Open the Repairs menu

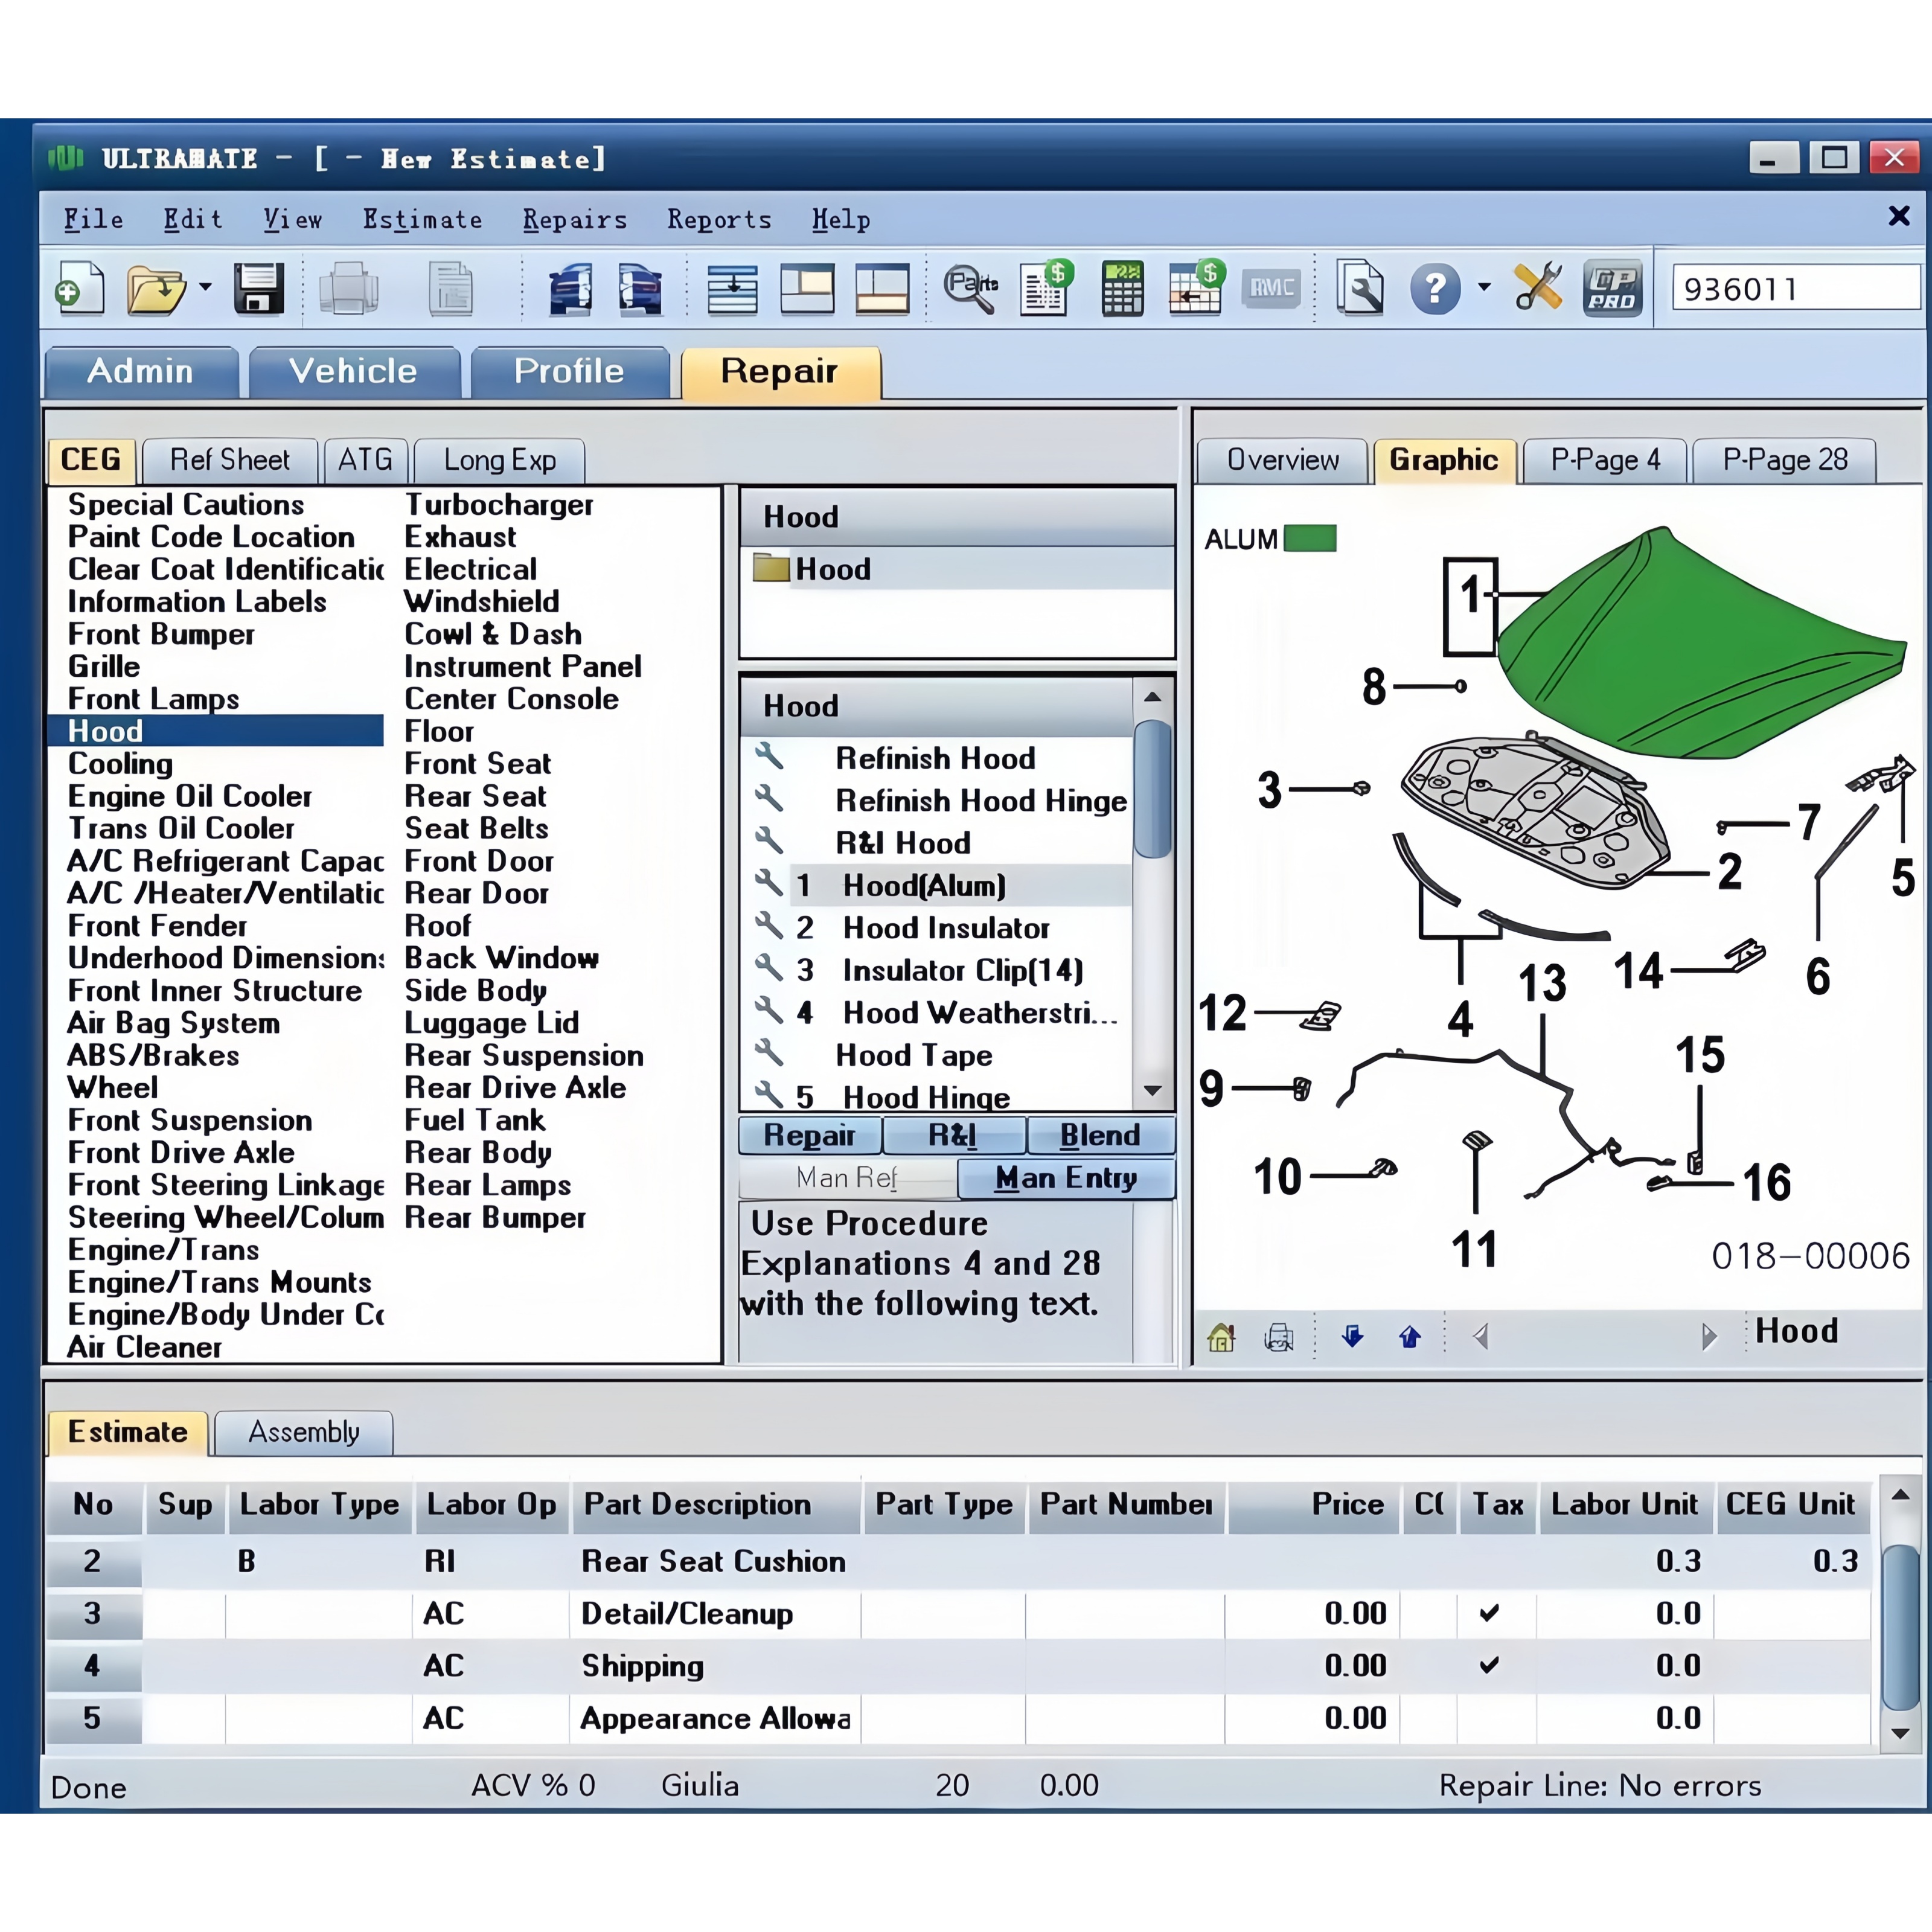tap(575, 219)
